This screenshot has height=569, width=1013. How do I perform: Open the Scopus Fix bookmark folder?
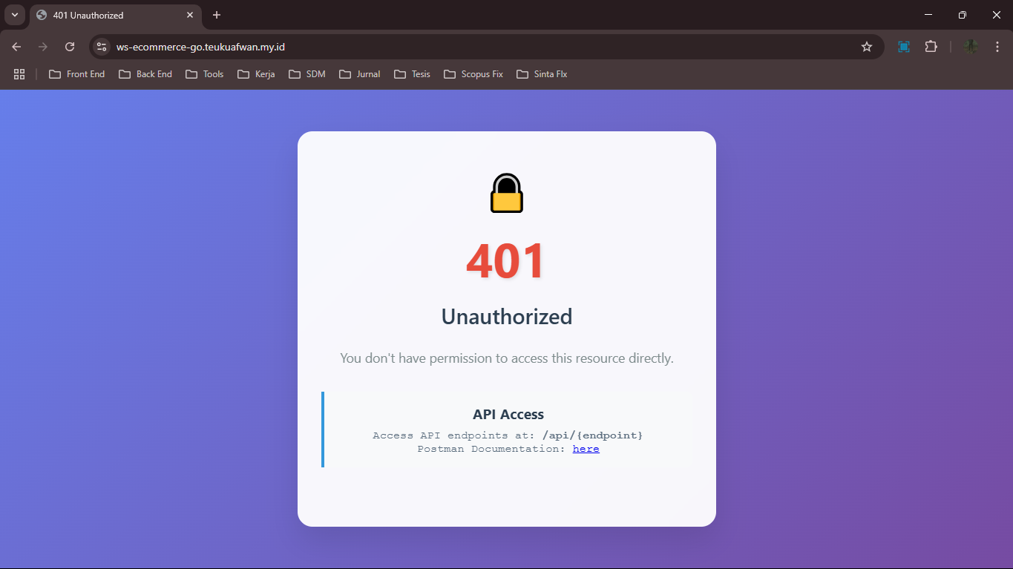(473, 74)
